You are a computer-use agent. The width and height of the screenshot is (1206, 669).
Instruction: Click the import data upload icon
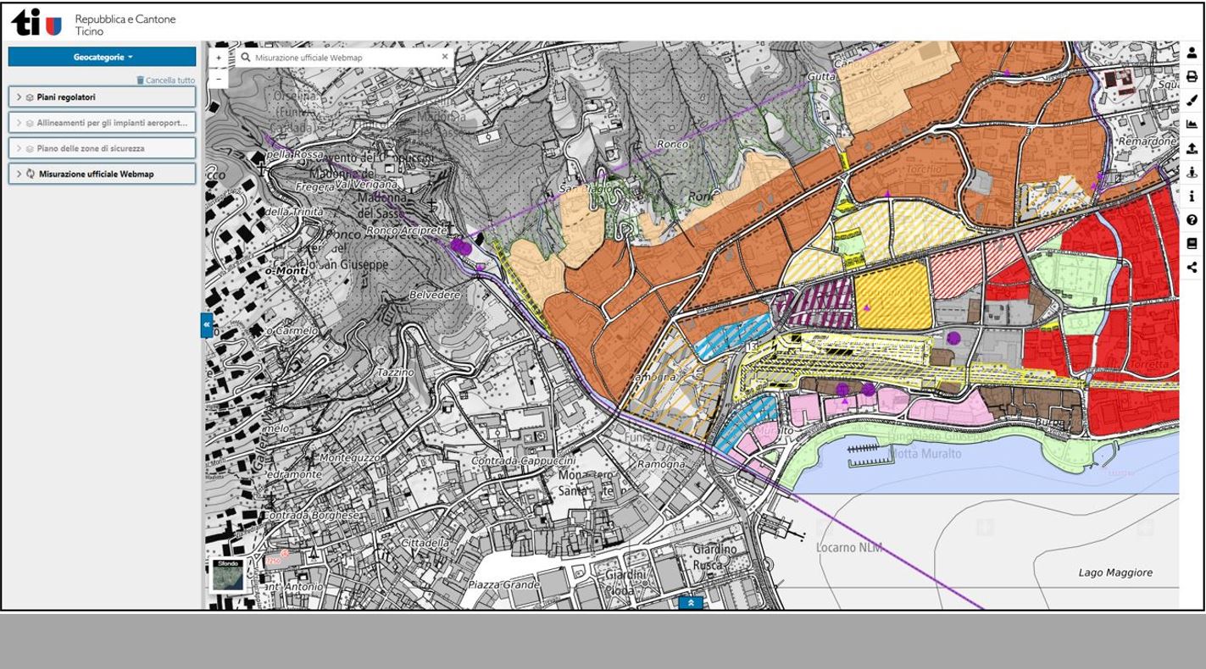coord(1193,146)
